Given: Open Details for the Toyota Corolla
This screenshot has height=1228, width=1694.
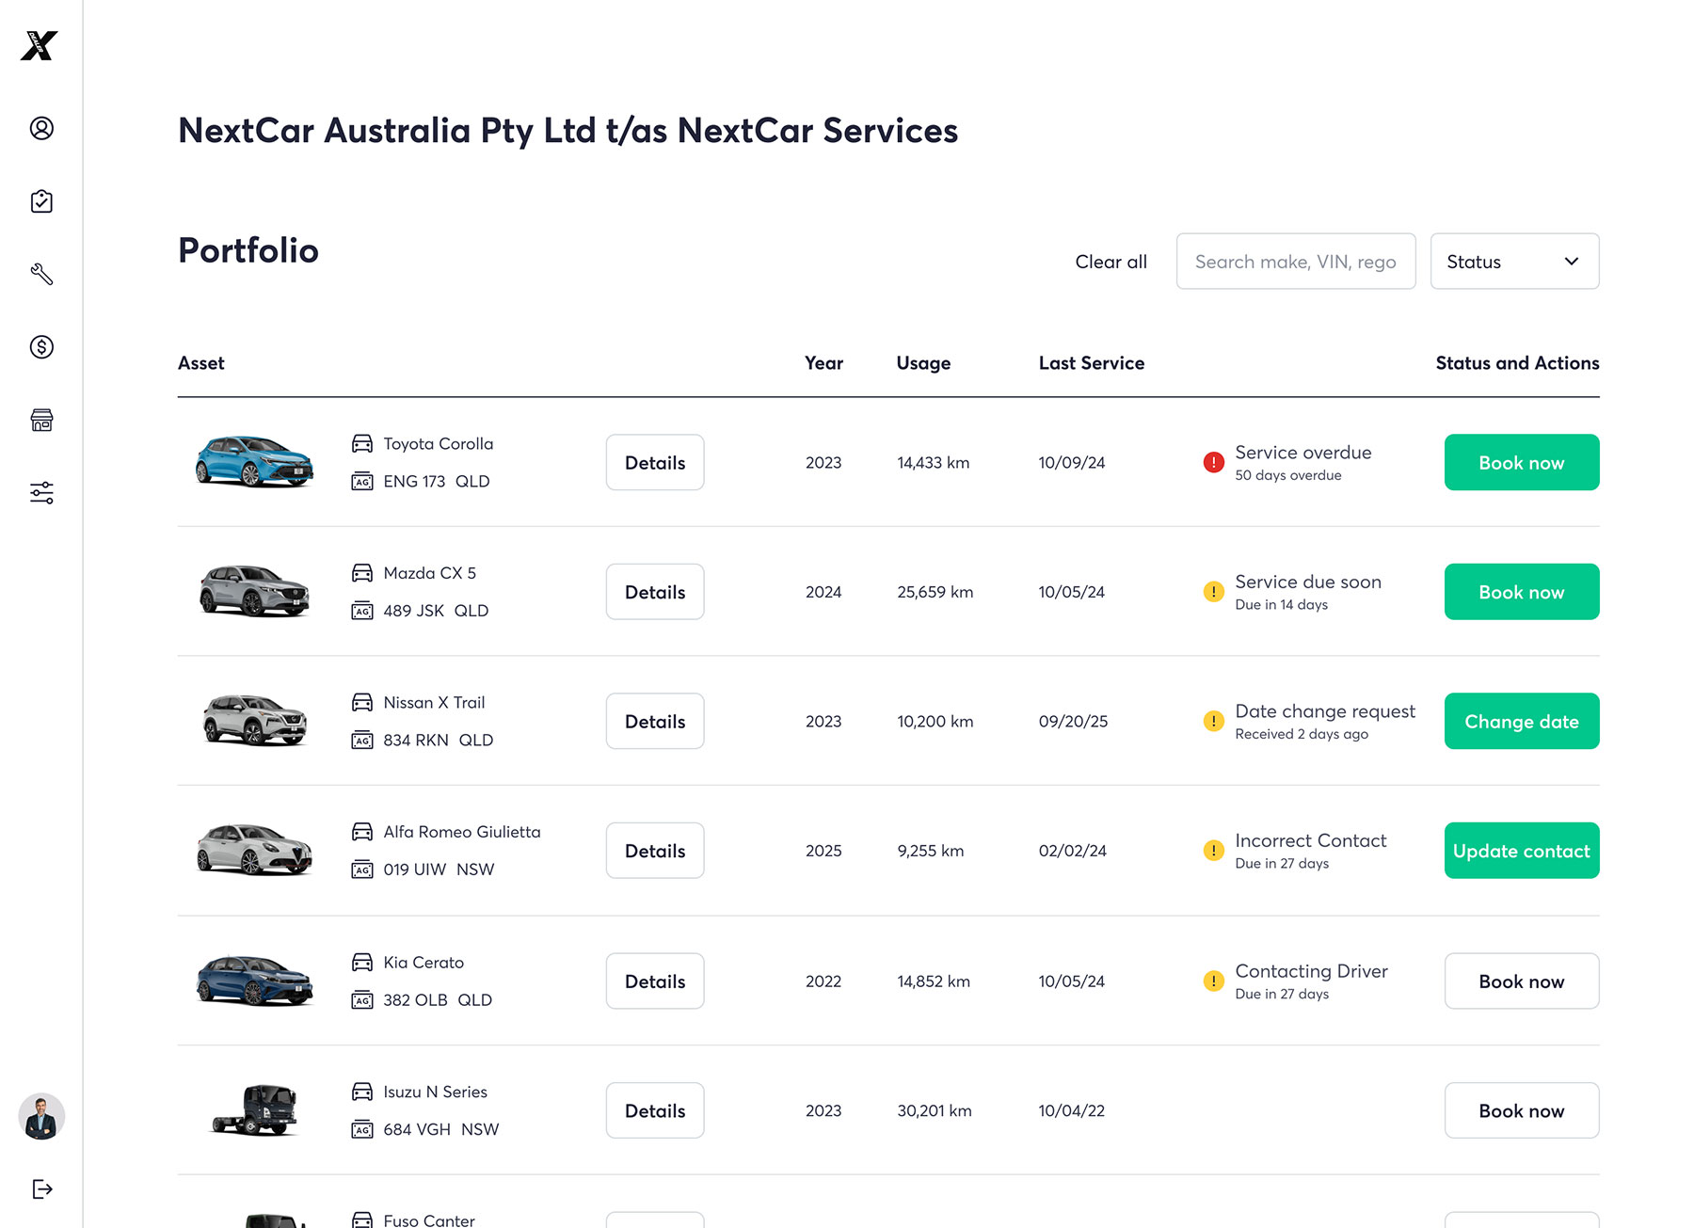Looking at the screenshot, I should pyautogui.click(x=655, y=462).
